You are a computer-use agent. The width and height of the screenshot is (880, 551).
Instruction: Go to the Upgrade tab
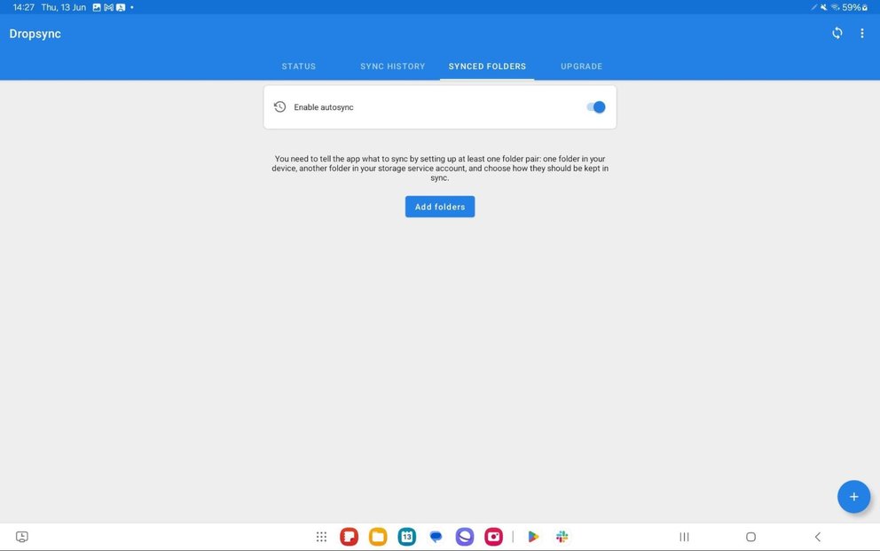pos(581,66)
